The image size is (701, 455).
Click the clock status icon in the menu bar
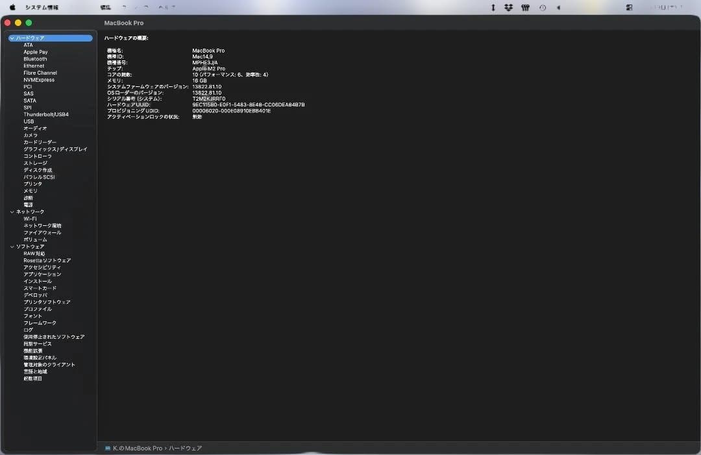coord(543,7)
